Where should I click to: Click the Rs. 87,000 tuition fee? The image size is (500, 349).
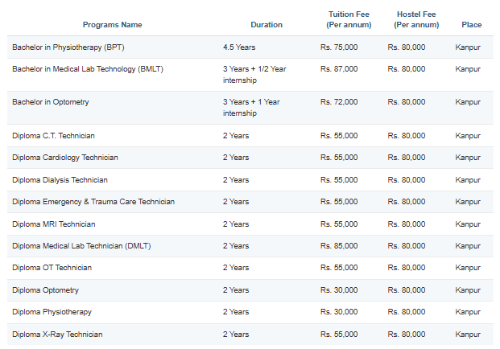click(x=339, y=69)
